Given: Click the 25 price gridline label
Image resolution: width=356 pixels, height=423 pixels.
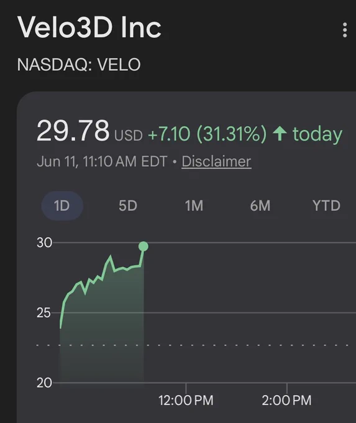Looking at the screenshot, I should tap(43, 313).
